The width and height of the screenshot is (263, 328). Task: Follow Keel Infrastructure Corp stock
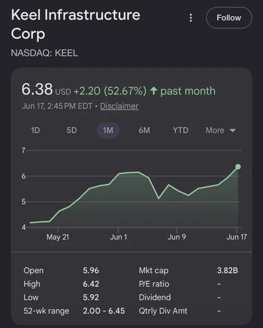coord(229,18)
